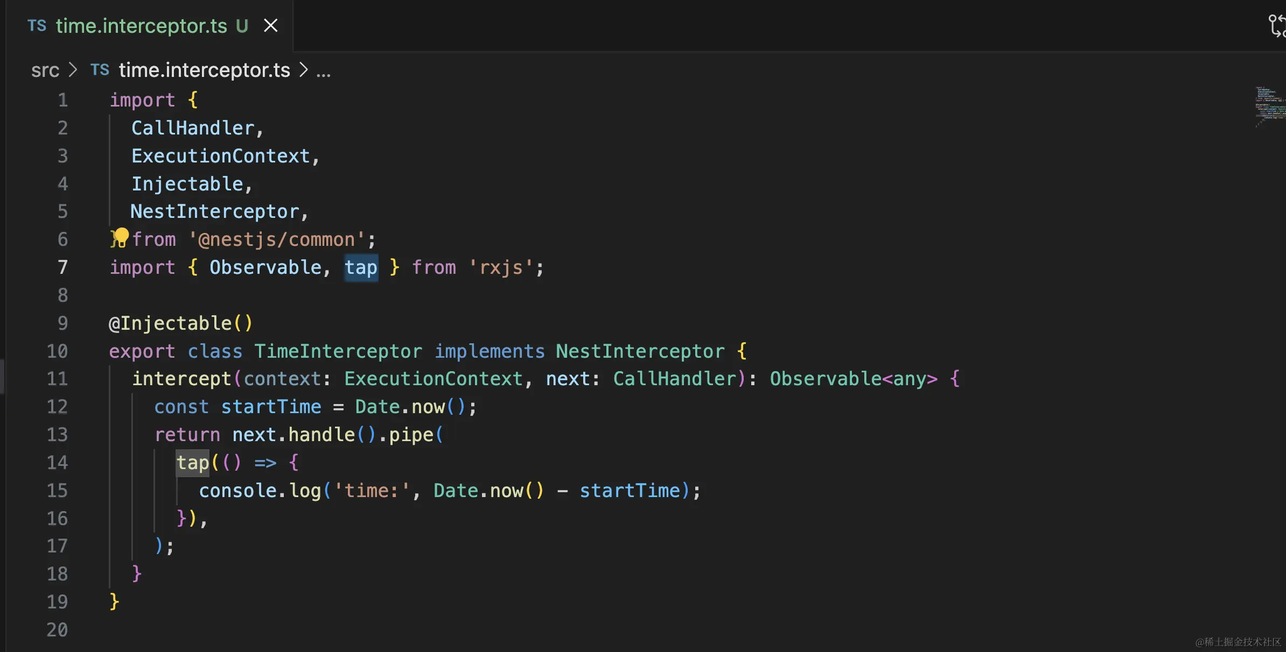
Task: Click the U git status badge in tab
Action: click(242, 26)
